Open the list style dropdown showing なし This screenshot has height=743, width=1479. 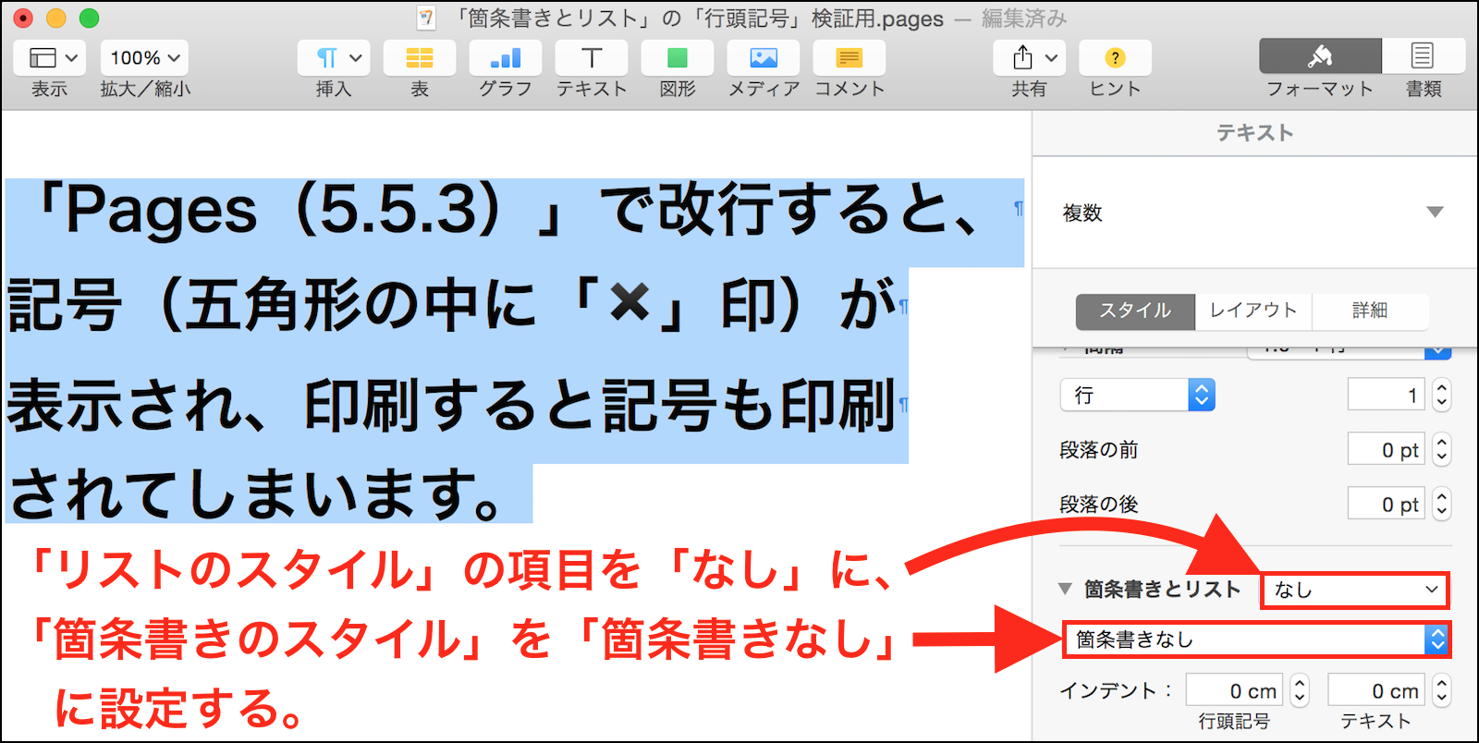click(1355, 590)
